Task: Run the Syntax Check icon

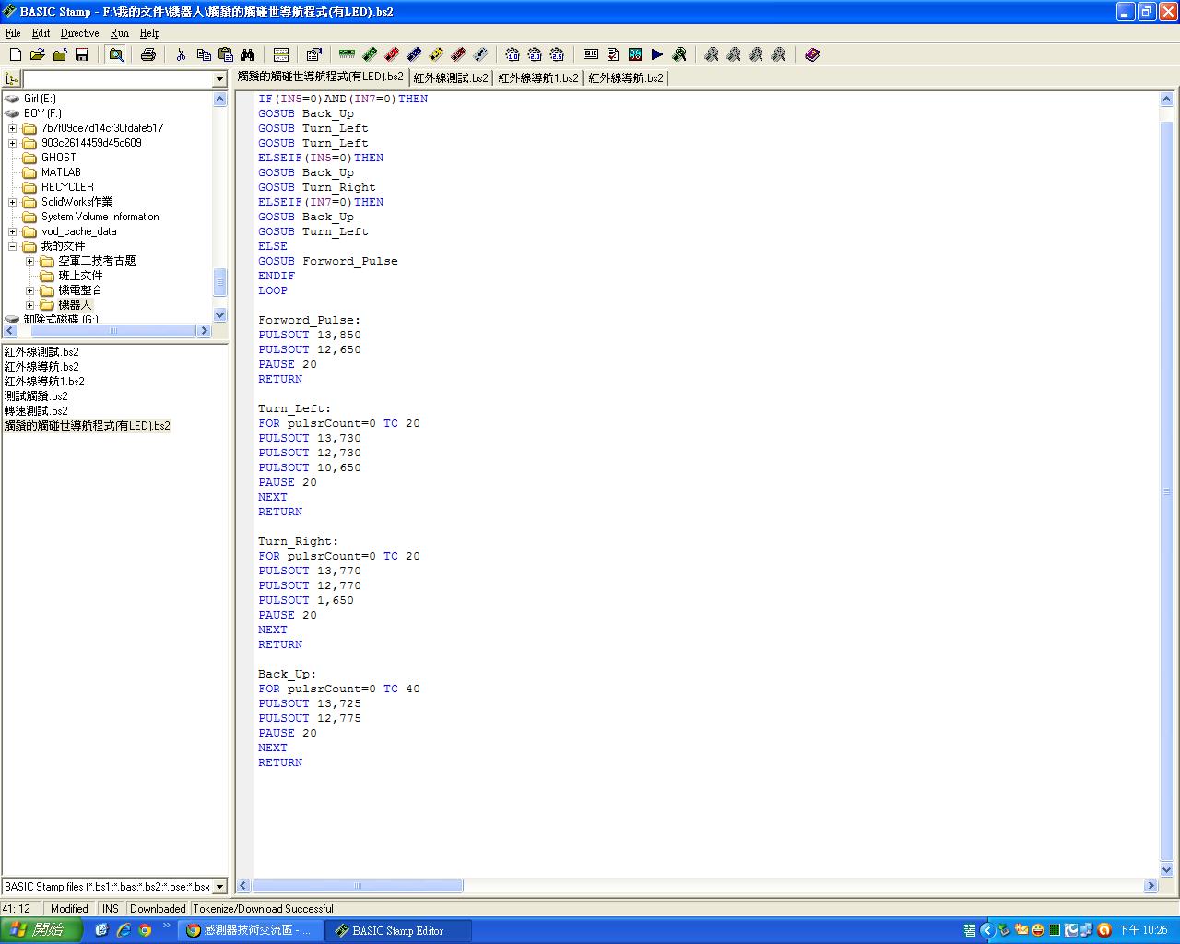Action: point(613,55)
